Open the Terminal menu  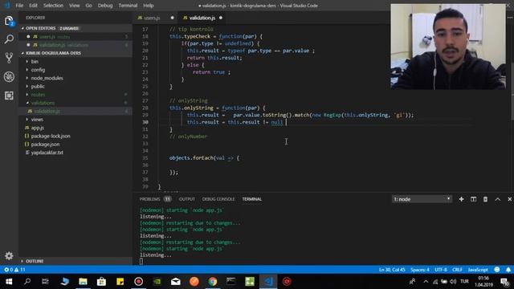[128, 6]
